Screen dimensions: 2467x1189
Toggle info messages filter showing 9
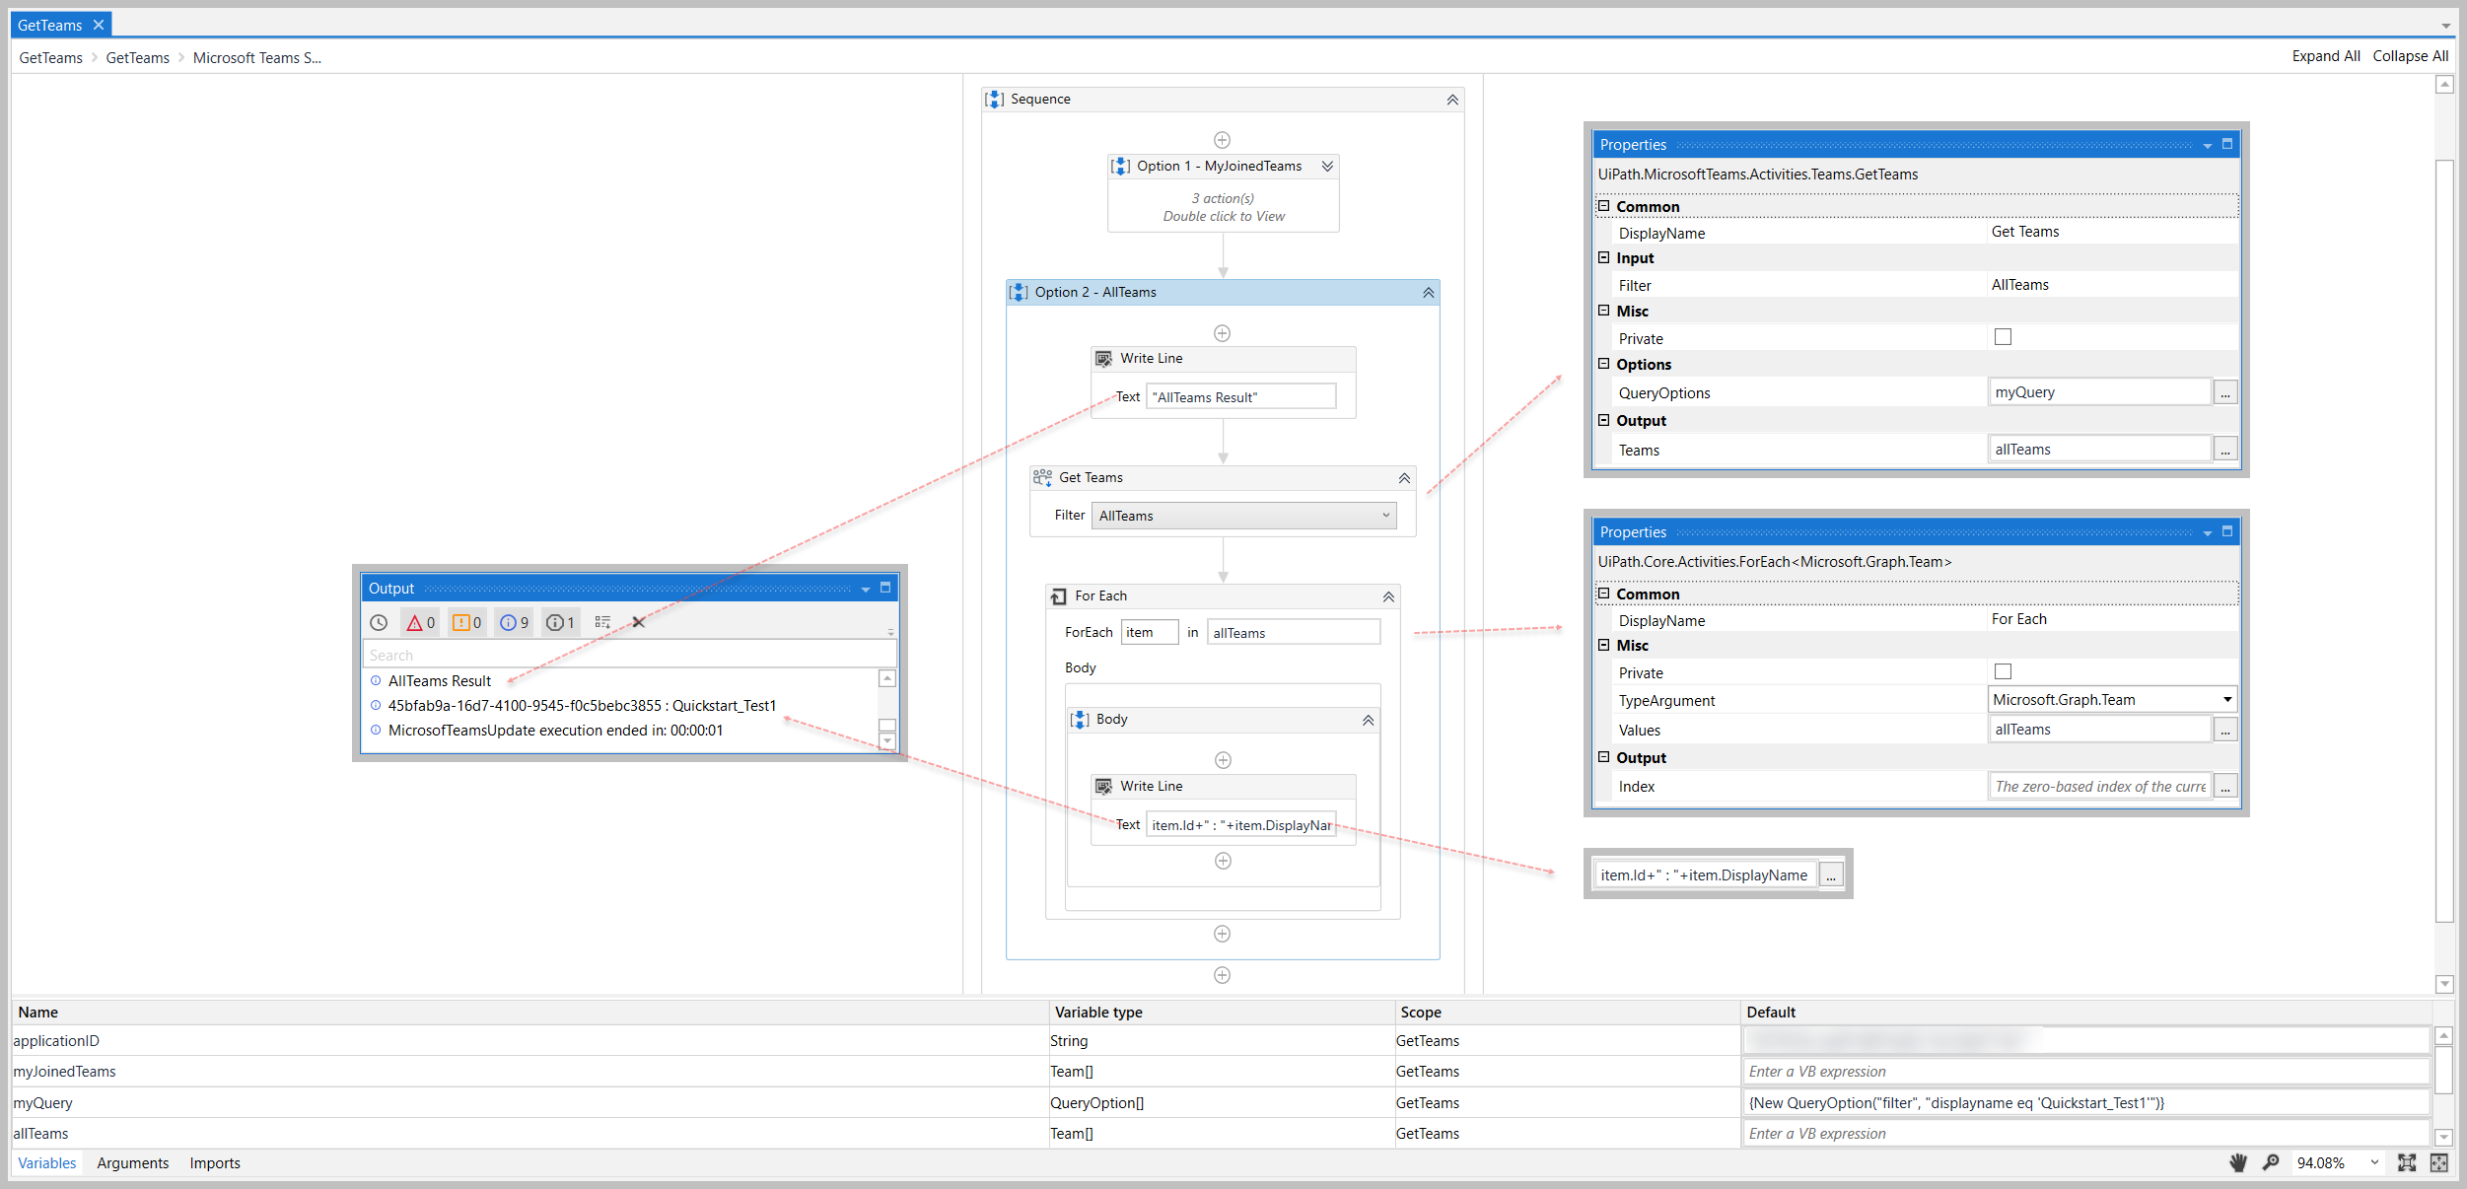point(515,623)
